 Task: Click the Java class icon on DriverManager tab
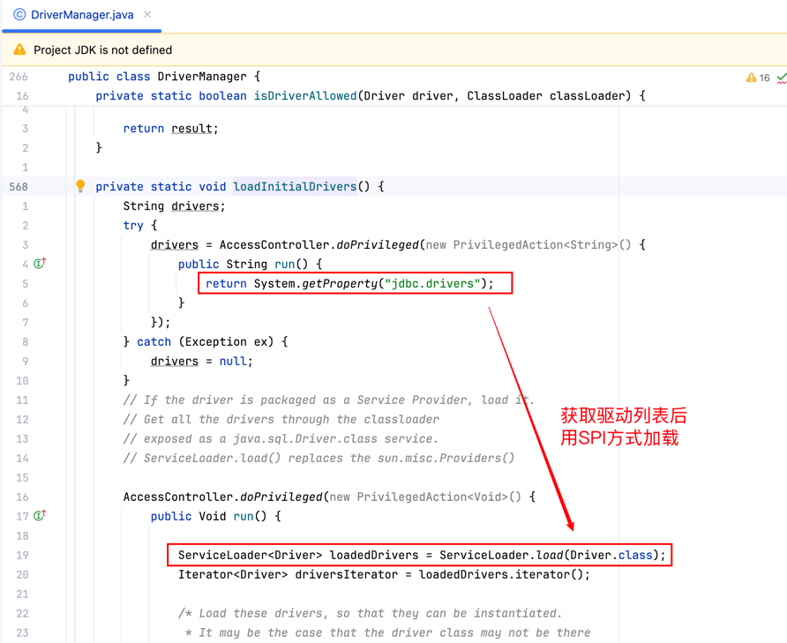point(19,15)
